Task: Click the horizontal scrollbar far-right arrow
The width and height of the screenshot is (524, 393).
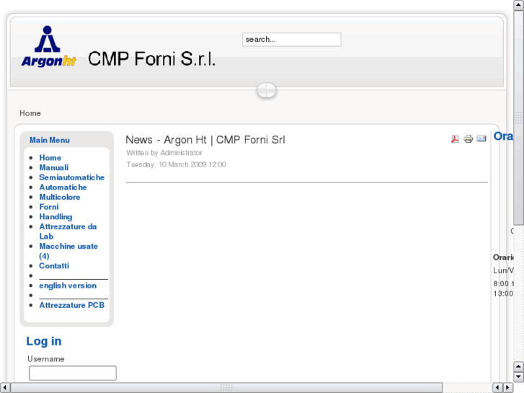Action: point(508,388)
